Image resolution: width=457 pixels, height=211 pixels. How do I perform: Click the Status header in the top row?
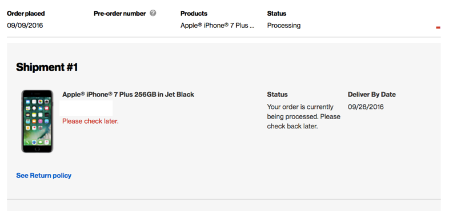click(276, 13)
